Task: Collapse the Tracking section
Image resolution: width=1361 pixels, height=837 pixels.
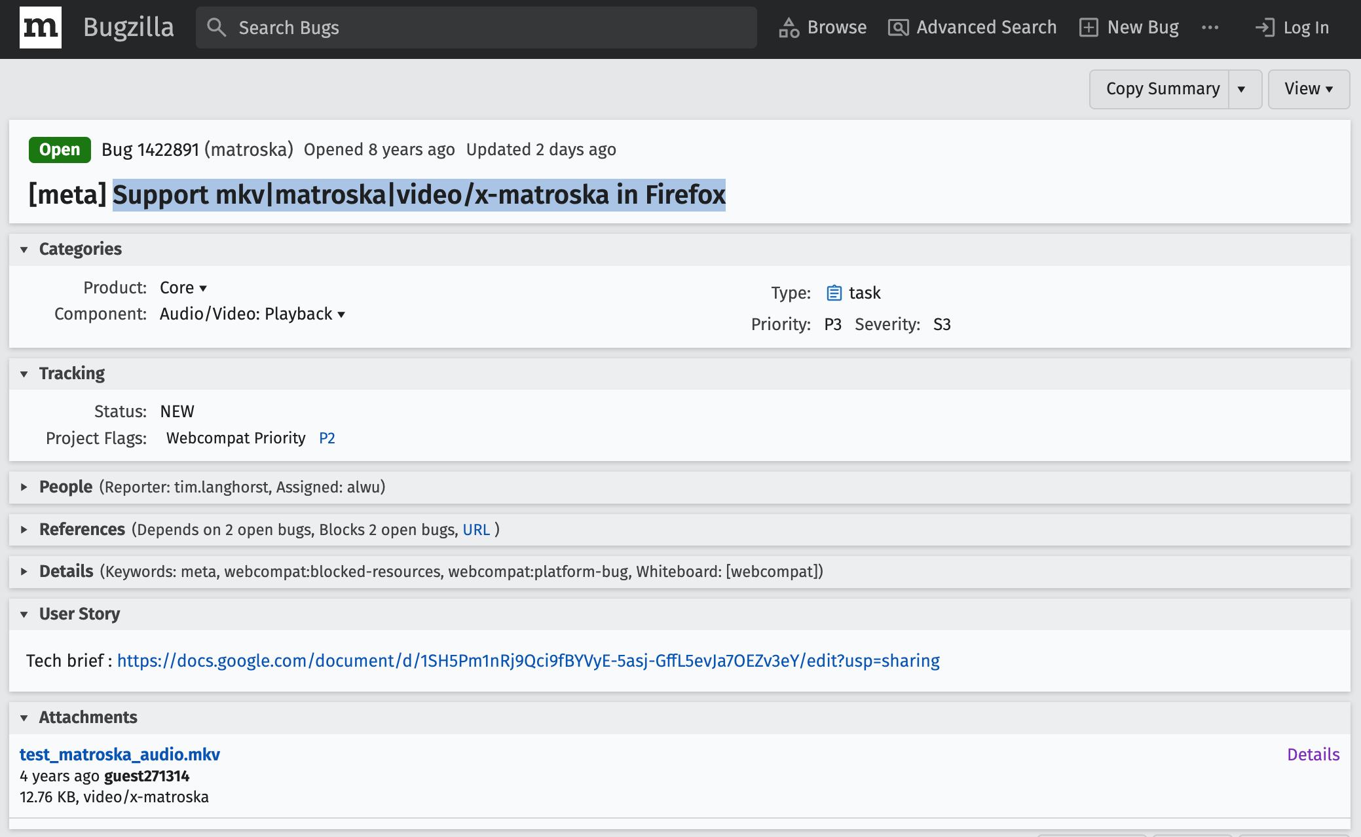Action: point(24,374)
